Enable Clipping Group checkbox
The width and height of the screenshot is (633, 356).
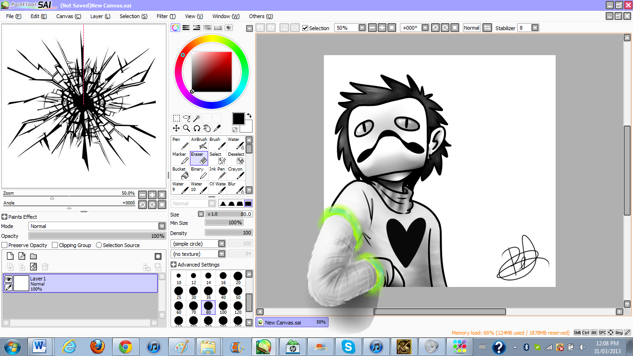55,245
